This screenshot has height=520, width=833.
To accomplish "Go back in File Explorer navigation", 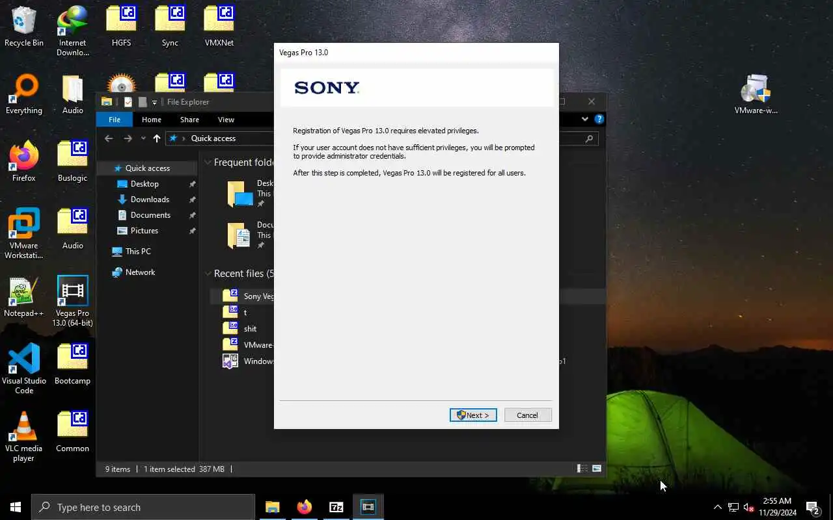I will (109, 138).
